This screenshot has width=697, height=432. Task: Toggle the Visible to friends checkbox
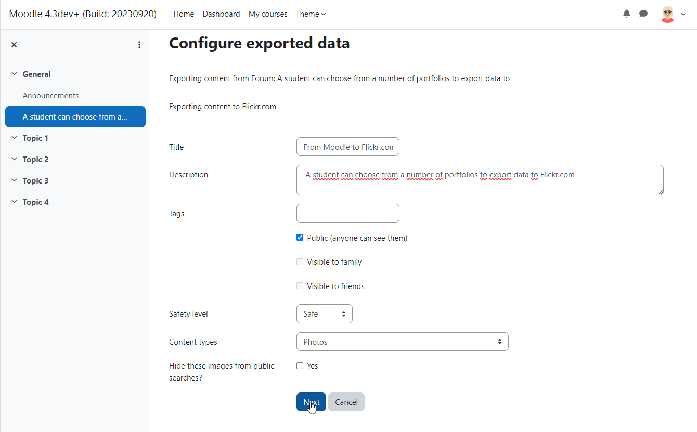coord(300,286)
